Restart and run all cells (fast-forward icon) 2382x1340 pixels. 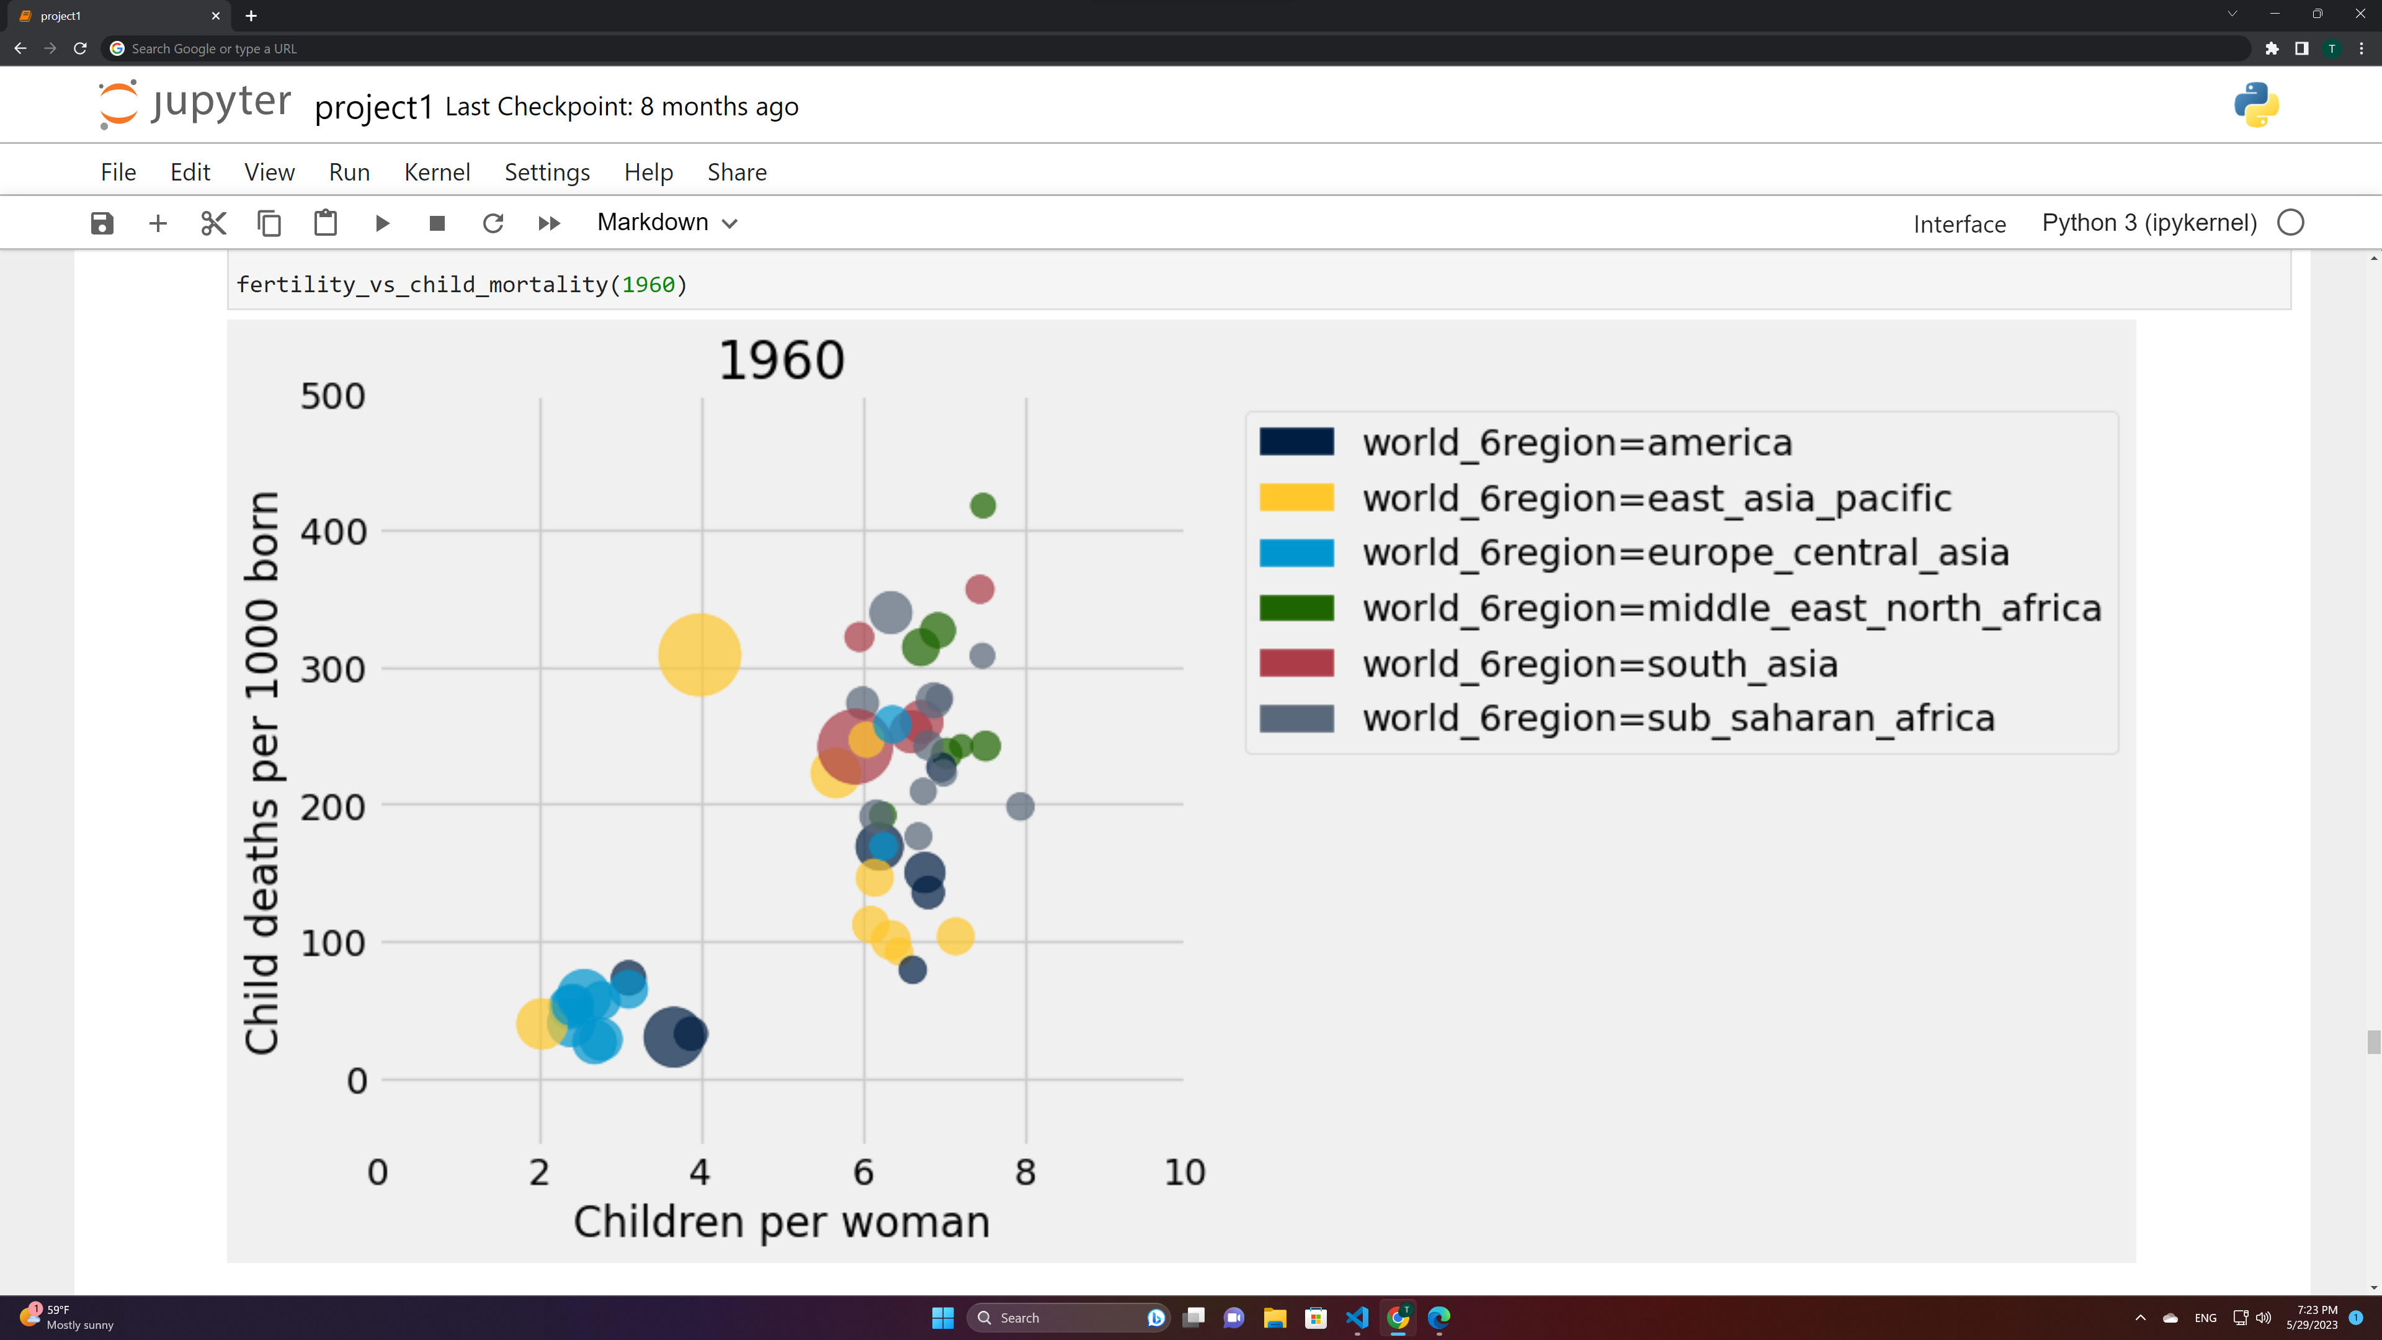click(x=549, y=223)
